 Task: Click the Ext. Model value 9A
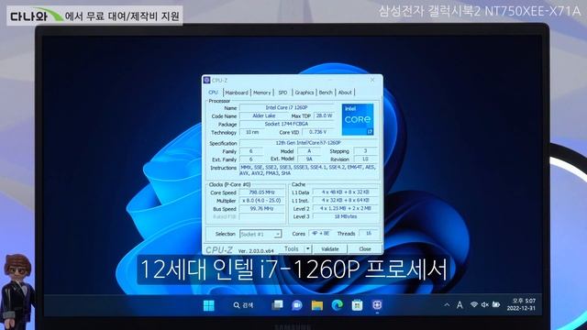click(x=309, y=159)
